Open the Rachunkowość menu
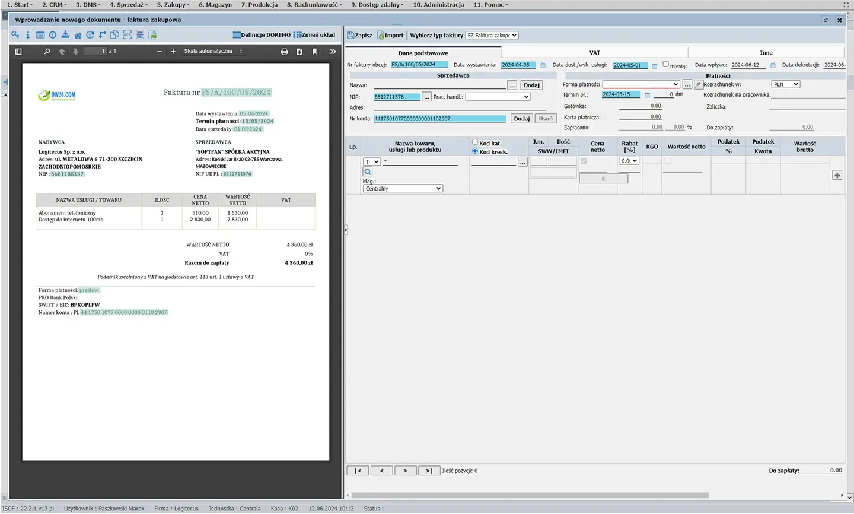The width and height of the screenshot is (854, 514). click(314, 5)
